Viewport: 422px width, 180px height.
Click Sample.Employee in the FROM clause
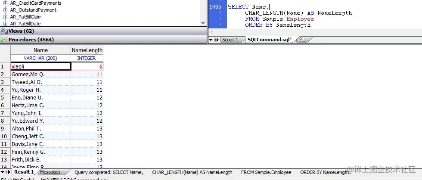point(288,19)
